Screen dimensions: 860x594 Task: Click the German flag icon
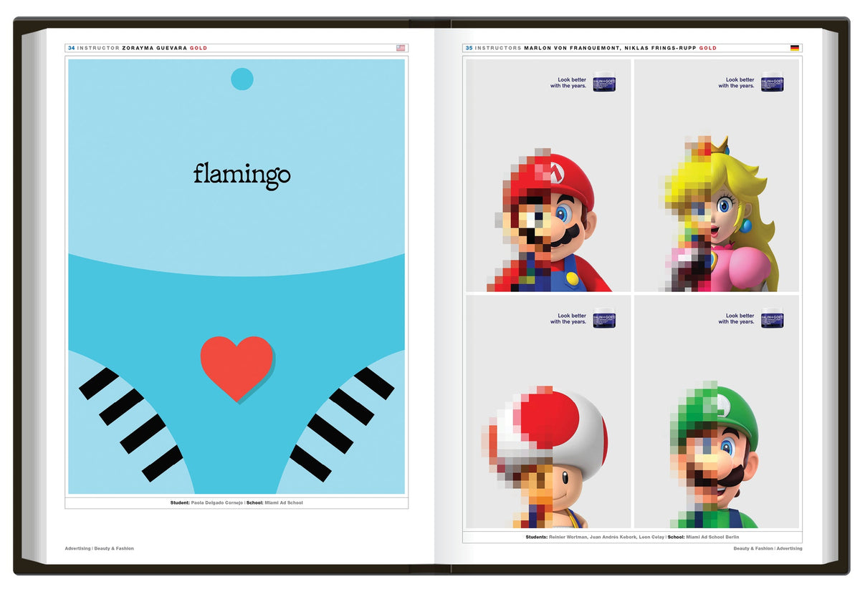795,48
